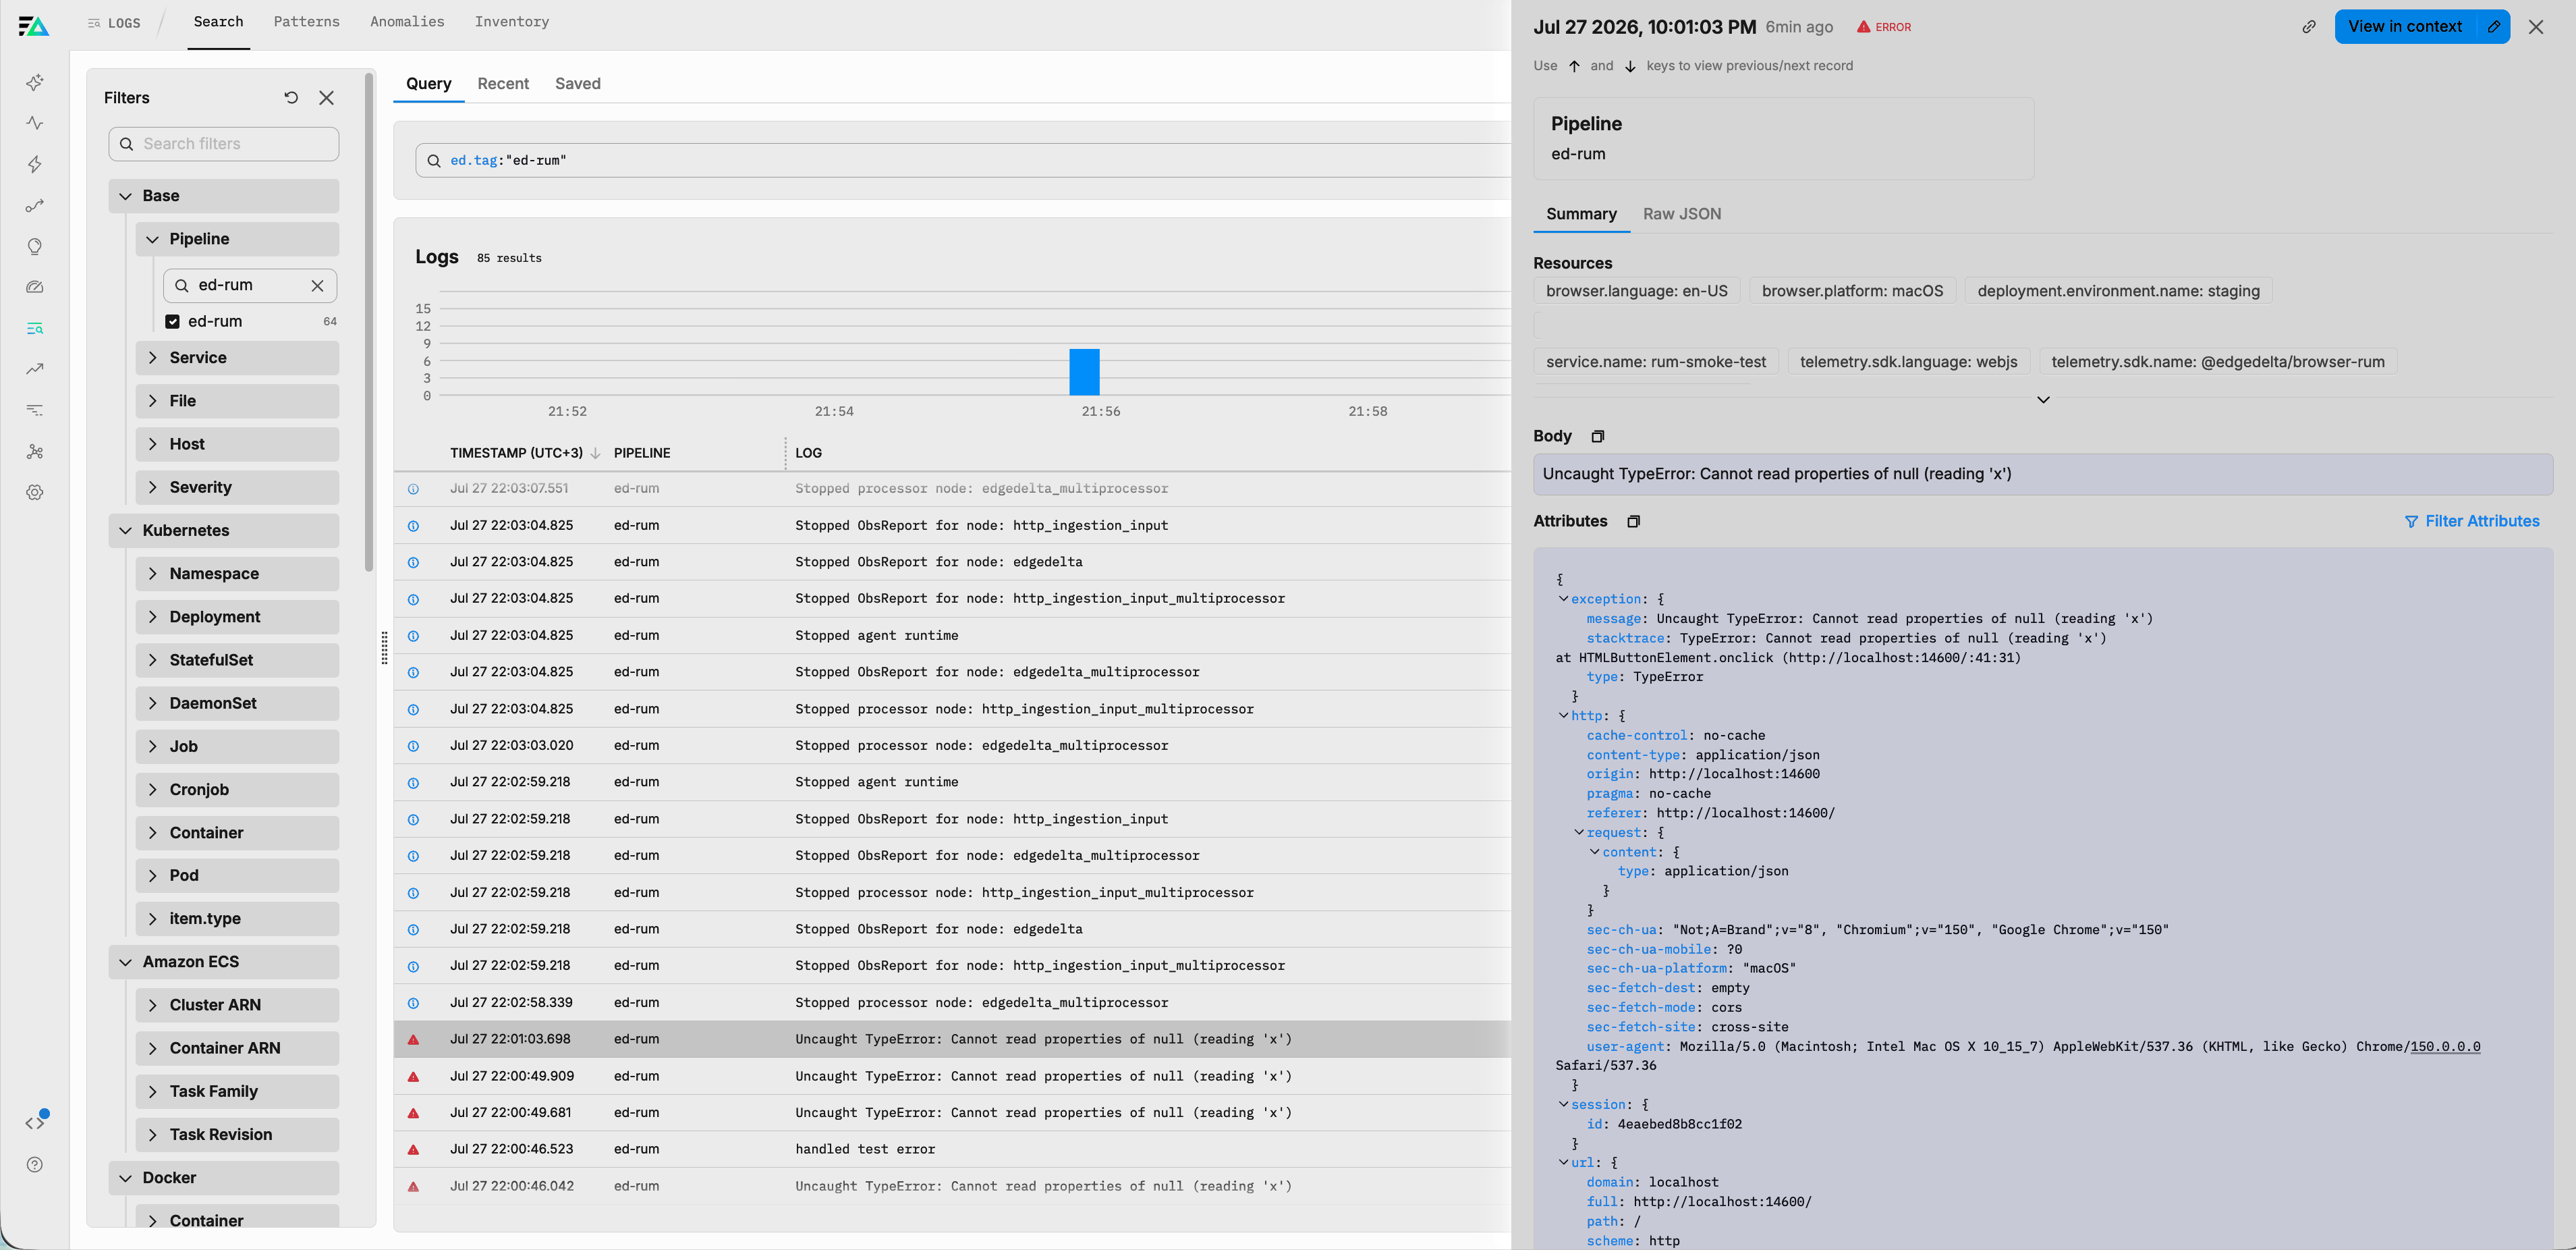Open the activity pulse icon in sidebar
Viewport: 2576px width, 1250px height.
point(35,123)
